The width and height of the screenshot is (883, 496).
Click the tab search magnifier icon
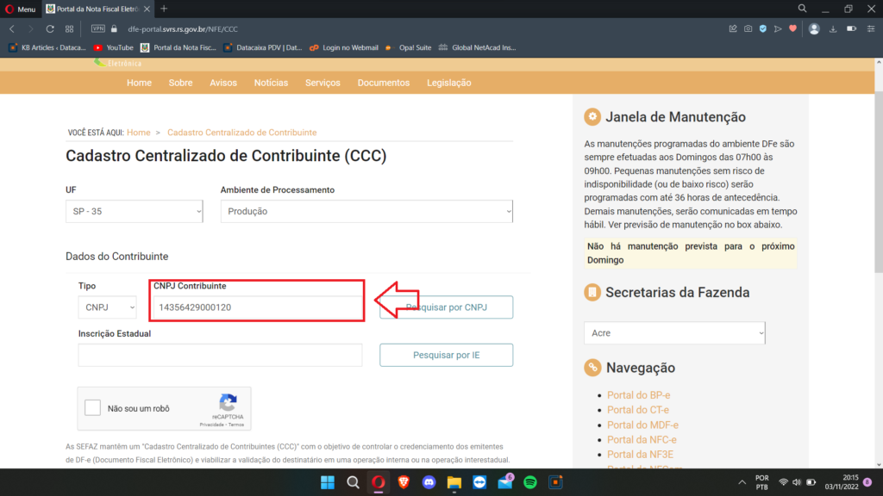click(802, 9)
